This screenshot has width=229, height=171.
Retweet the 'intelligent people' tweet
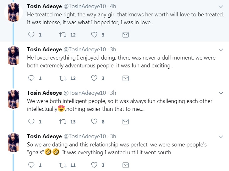62,122
